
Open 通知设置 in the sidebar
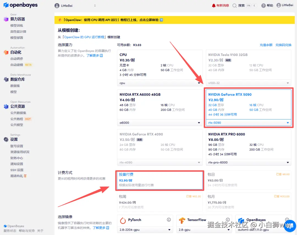(17, 164)
